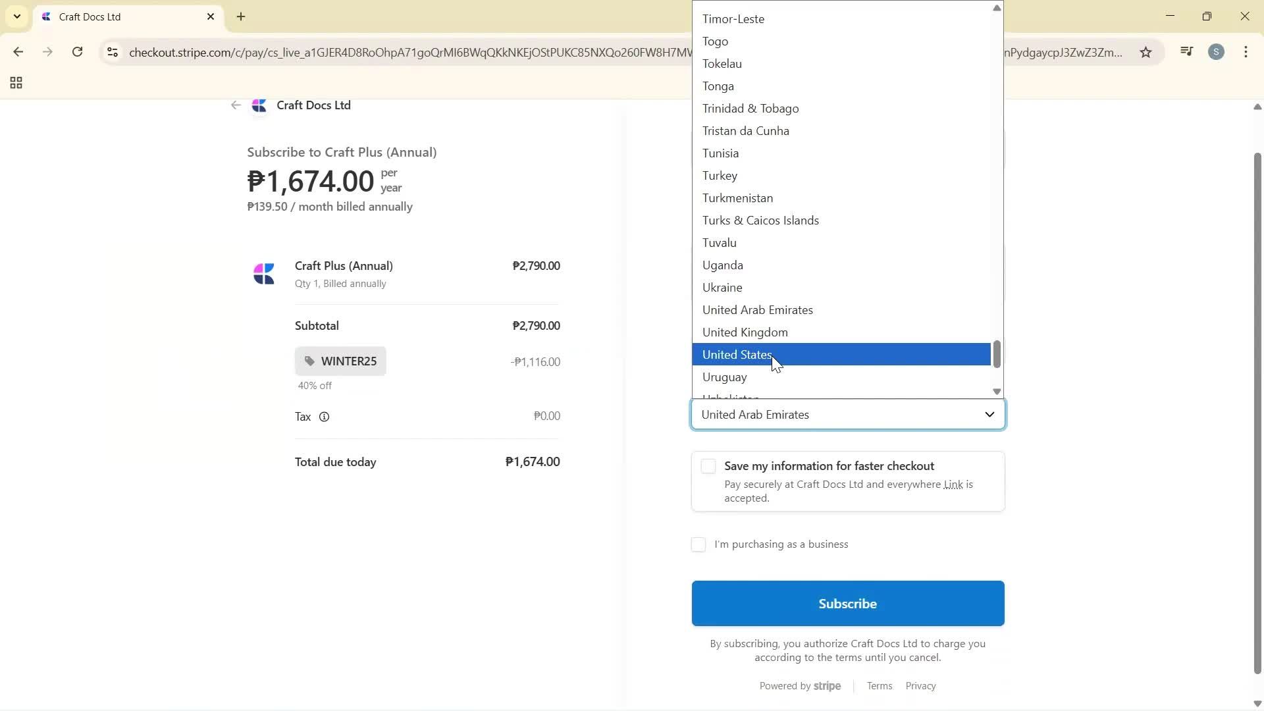Image resolution: width=1264 pixels, height=711 pixels.
Task: Click the Craft Plus product logo
Action: tap(264, 273)
